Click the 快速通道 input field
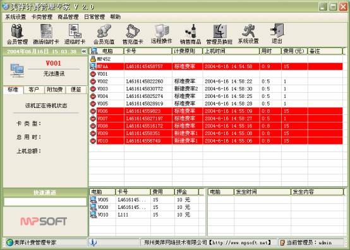Viewport: 350px width, 250px height. point(45,202)
